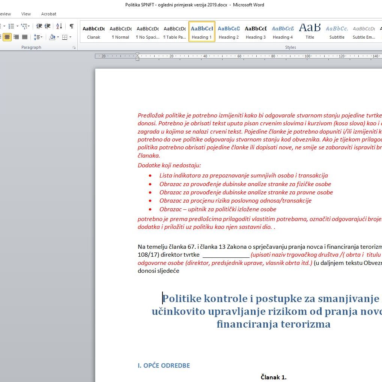Toggle show paragraph marks
Viewport: 382px width, 382px height.
(71, 26)
